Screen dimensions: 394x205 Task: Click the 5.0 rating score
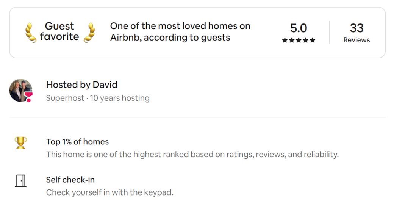click(299, 28)
